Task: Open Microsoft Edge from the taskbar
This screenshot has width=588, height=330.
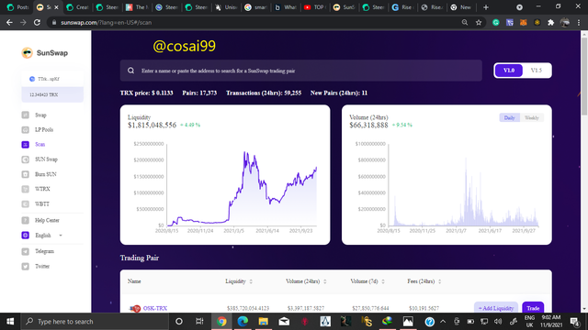Action: pyautogui.click(x=243, y=322)
